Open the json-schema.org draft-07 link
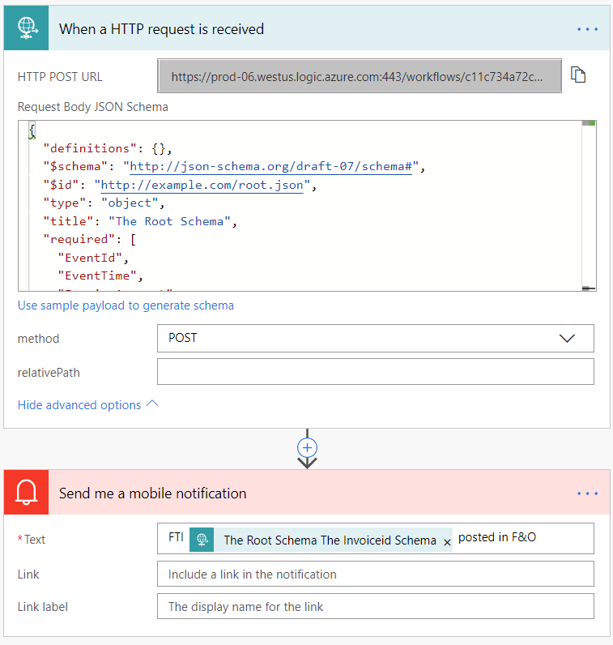This screenshot has width=613, height=645. (x=271, y=167)
